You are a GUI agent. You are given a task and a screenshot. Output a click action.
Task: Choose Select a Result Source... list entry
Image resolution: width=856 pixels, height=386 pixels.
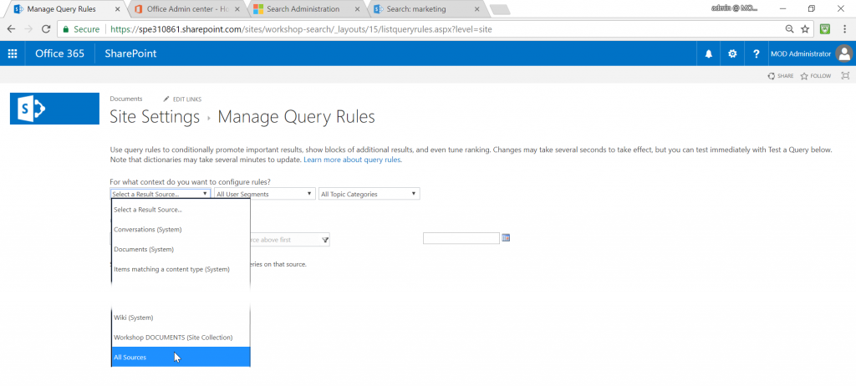[181, 210]
